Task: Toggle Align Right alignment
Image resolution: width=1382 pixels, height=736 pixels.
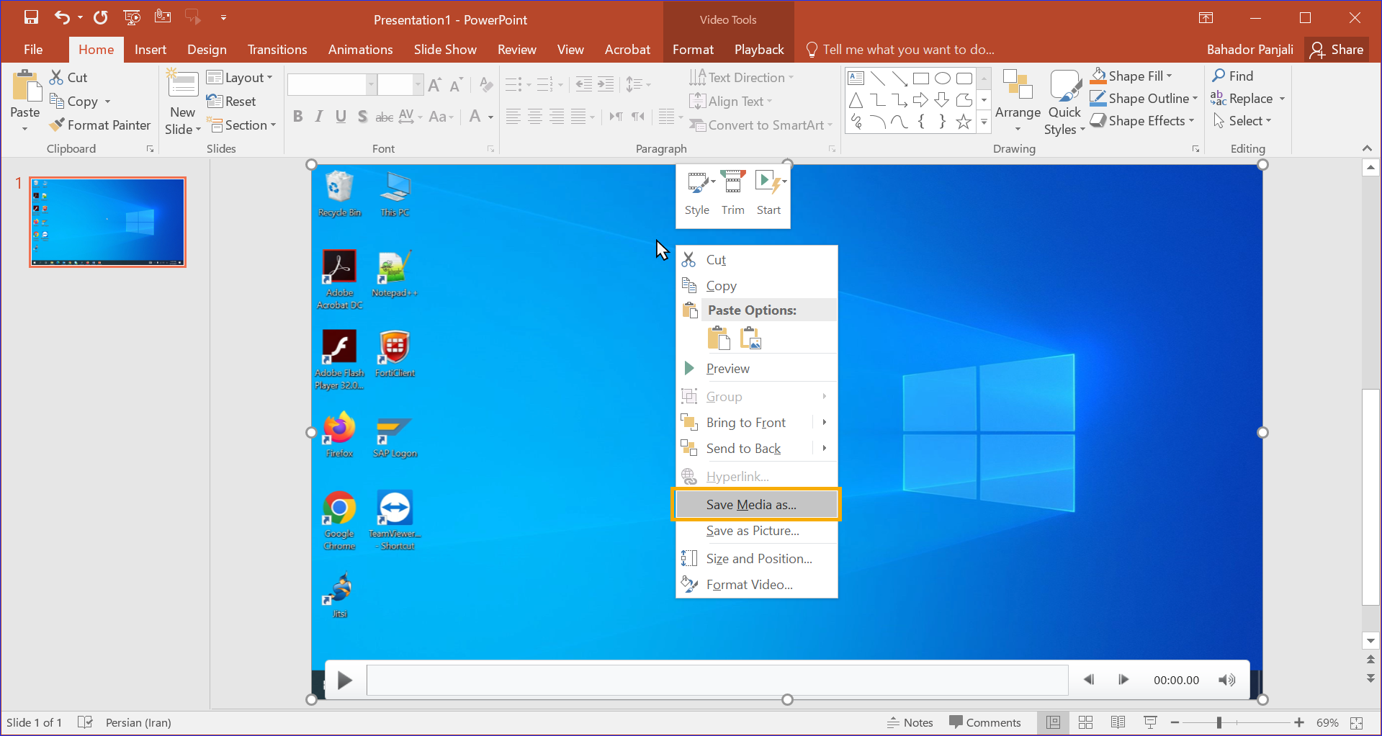Action: [x=557, y=117]
